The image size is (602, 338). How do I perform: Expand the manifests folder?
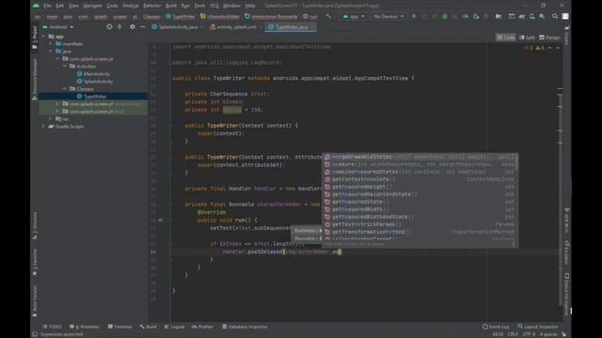[x=50, y=44]
